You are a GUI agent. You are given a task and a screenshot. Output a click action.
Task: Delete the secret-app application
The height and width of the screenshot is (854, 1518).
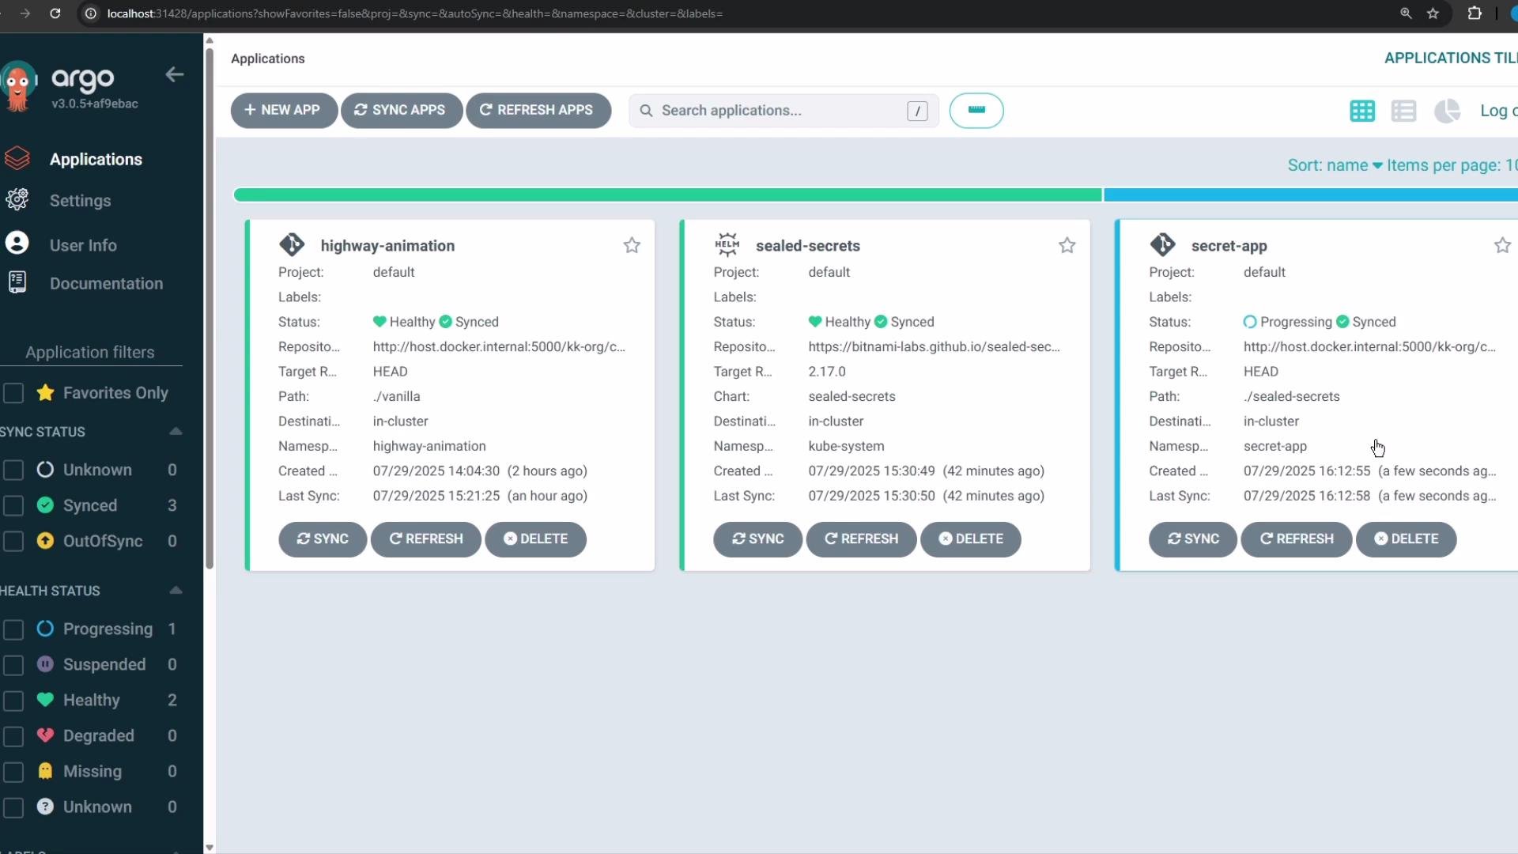pyautogui.click(x=1407, y=539)
